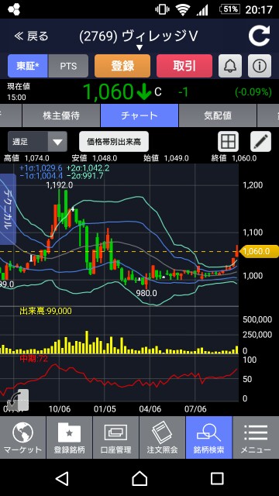Tap the 中期:72 indicator label
This screenshot has width=279, height=496.
tap(33, 358)
